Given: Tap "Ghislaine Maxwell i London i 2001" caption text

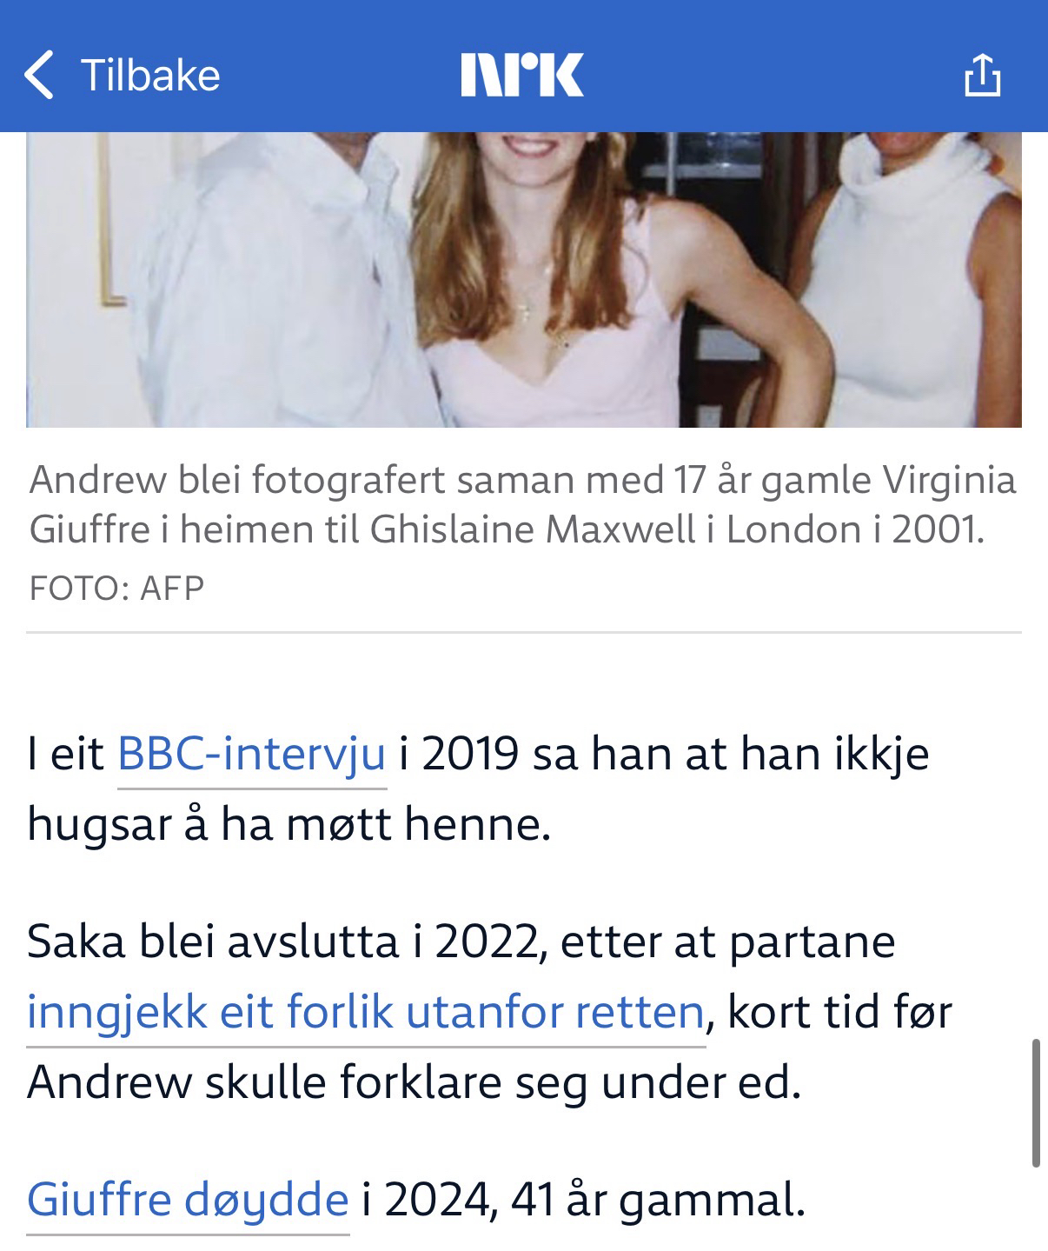Looking at the screenshot, I should pyautogui.click(x=678, y=529).
